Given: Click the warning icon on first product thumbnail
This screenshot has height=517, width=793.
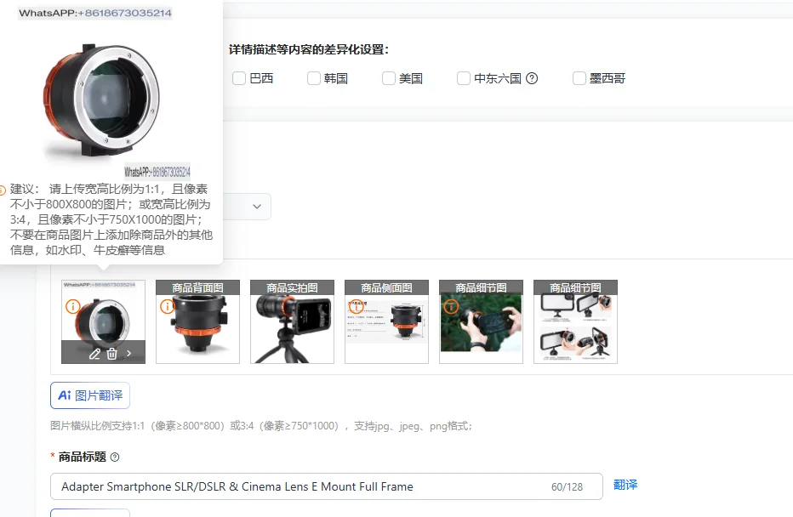Looking at the screenshot, I should coord(73,306).
